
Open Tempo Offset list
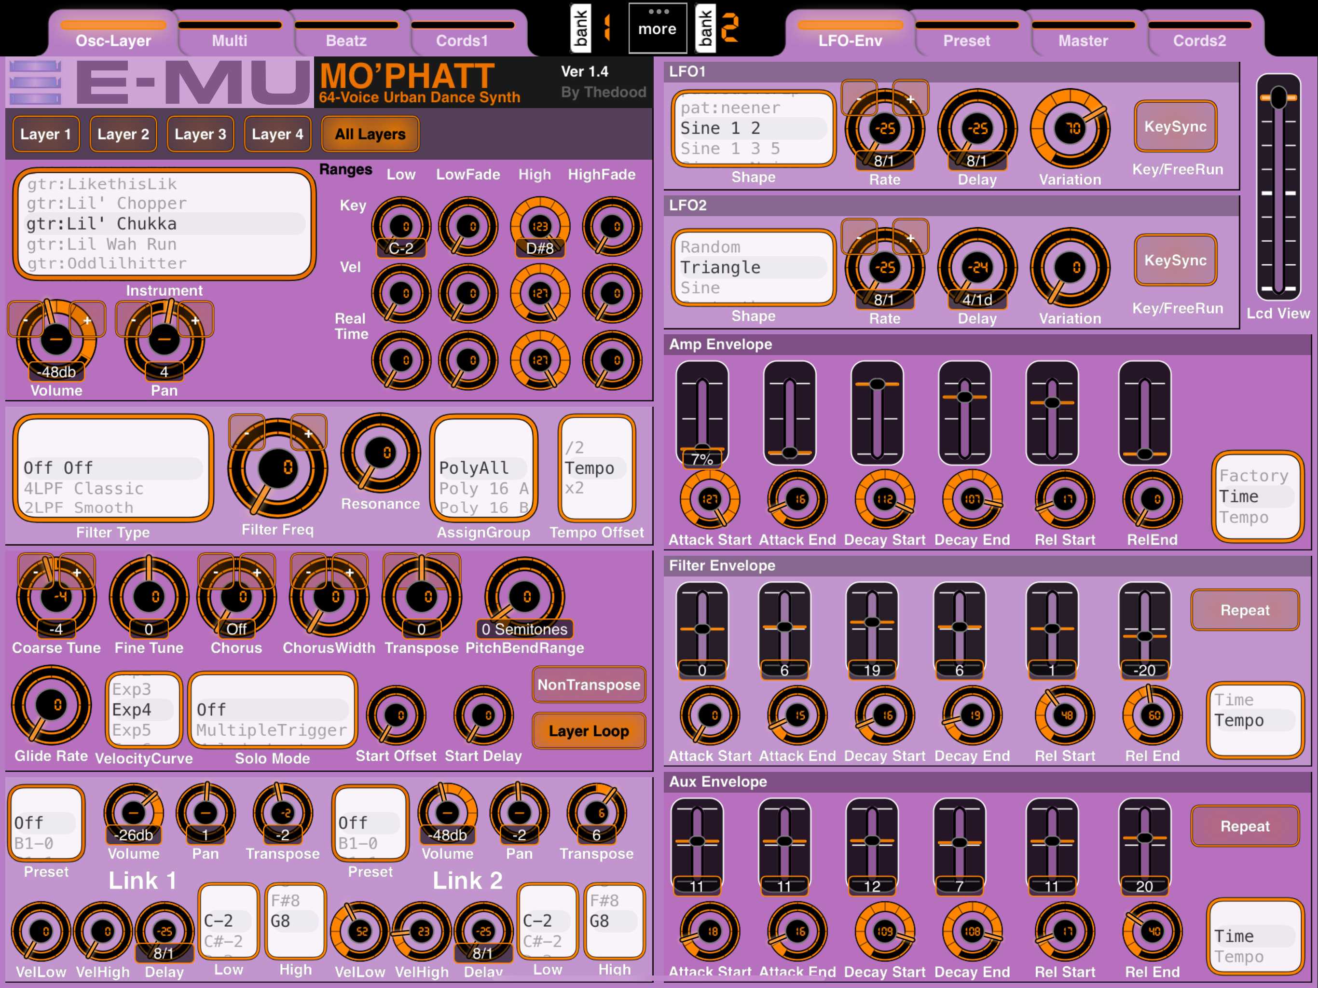click(x=596, y=468)
